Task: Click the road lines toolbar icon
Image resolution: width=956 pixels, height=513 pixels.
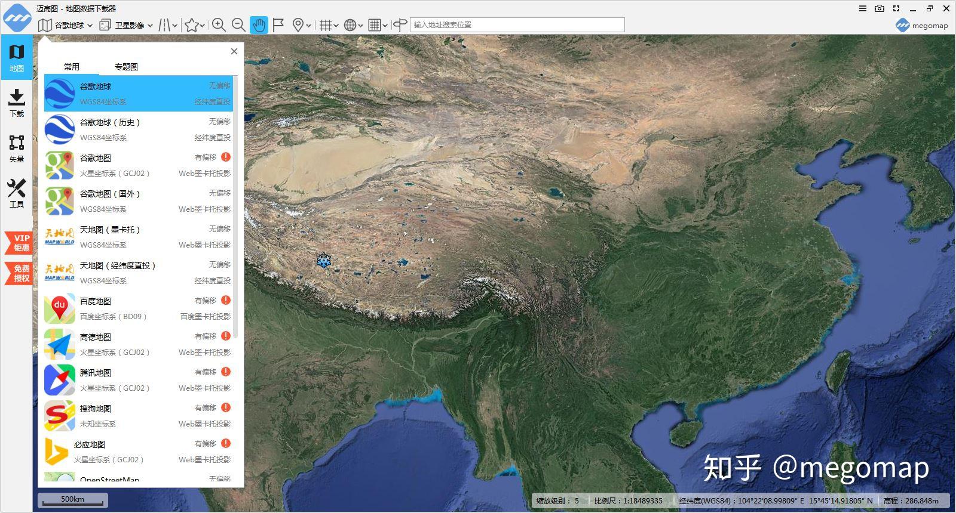Action: pyautogui.click(x=164, y=25)
